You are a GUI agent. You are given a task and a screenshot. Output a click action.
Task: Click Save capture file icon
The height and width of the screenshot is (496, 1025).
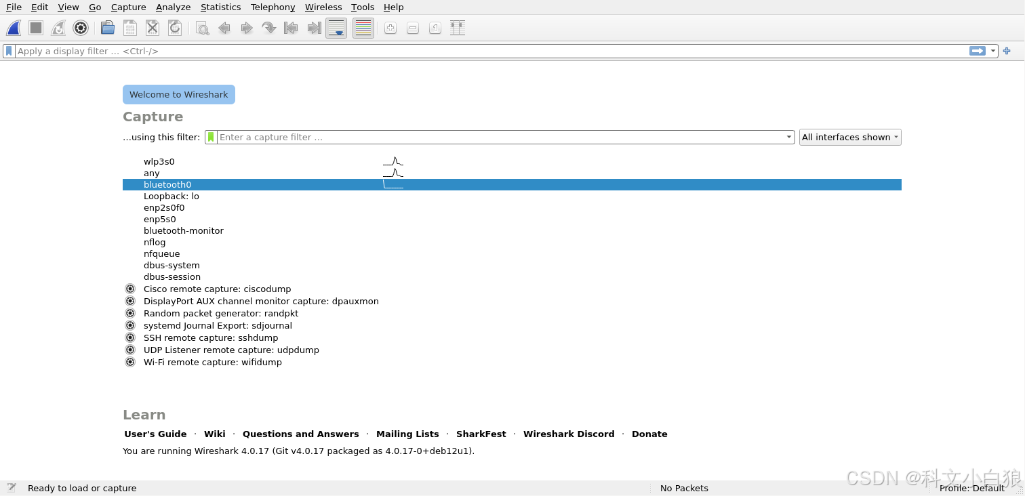pyautogui.click(x=129, y=28)
